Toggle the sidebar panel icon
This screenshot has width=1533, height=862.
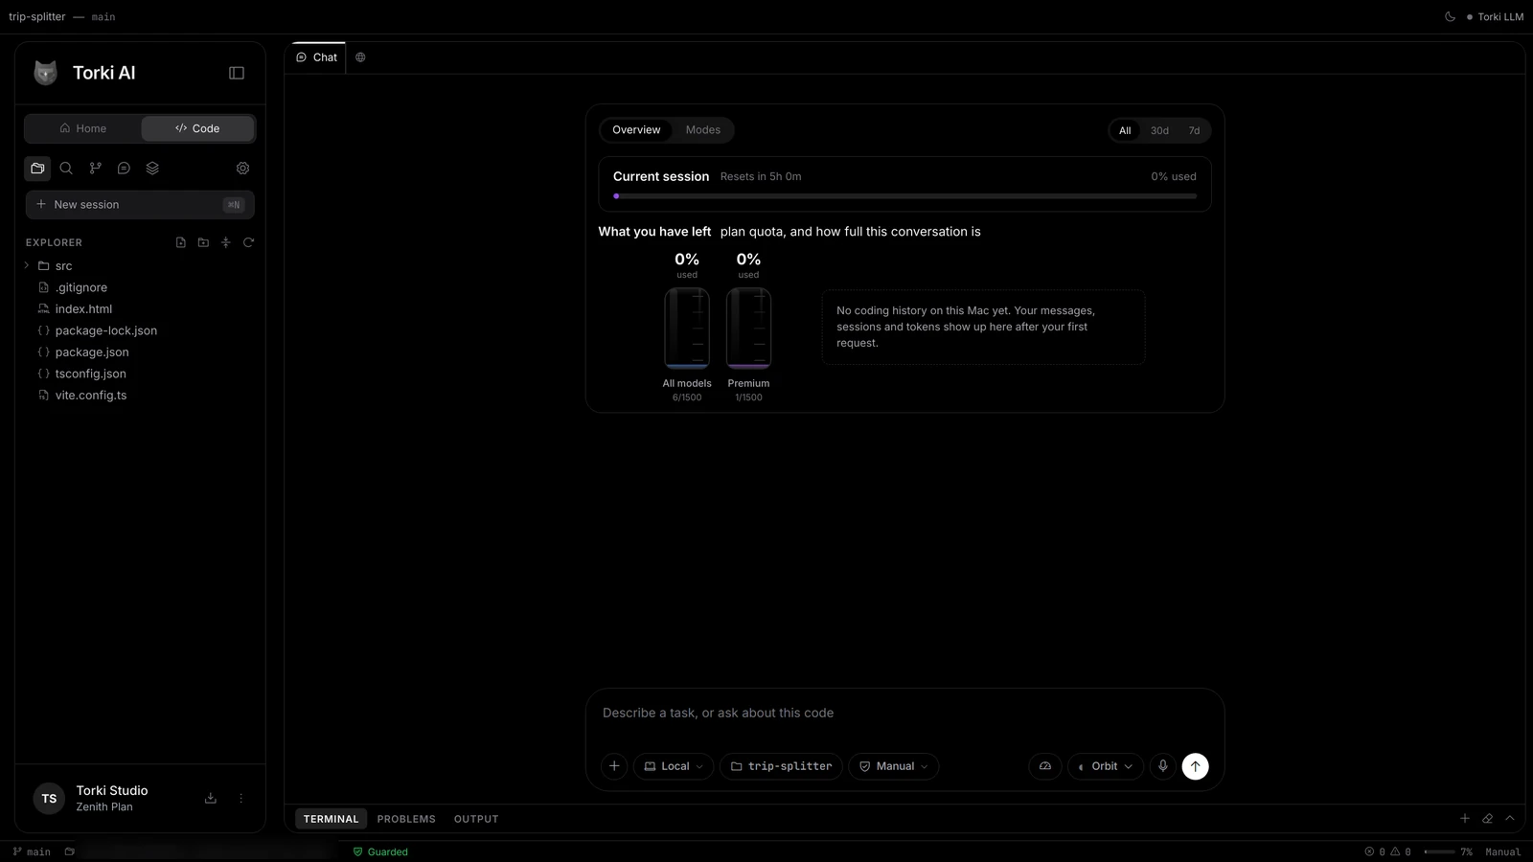pos(237,73)
